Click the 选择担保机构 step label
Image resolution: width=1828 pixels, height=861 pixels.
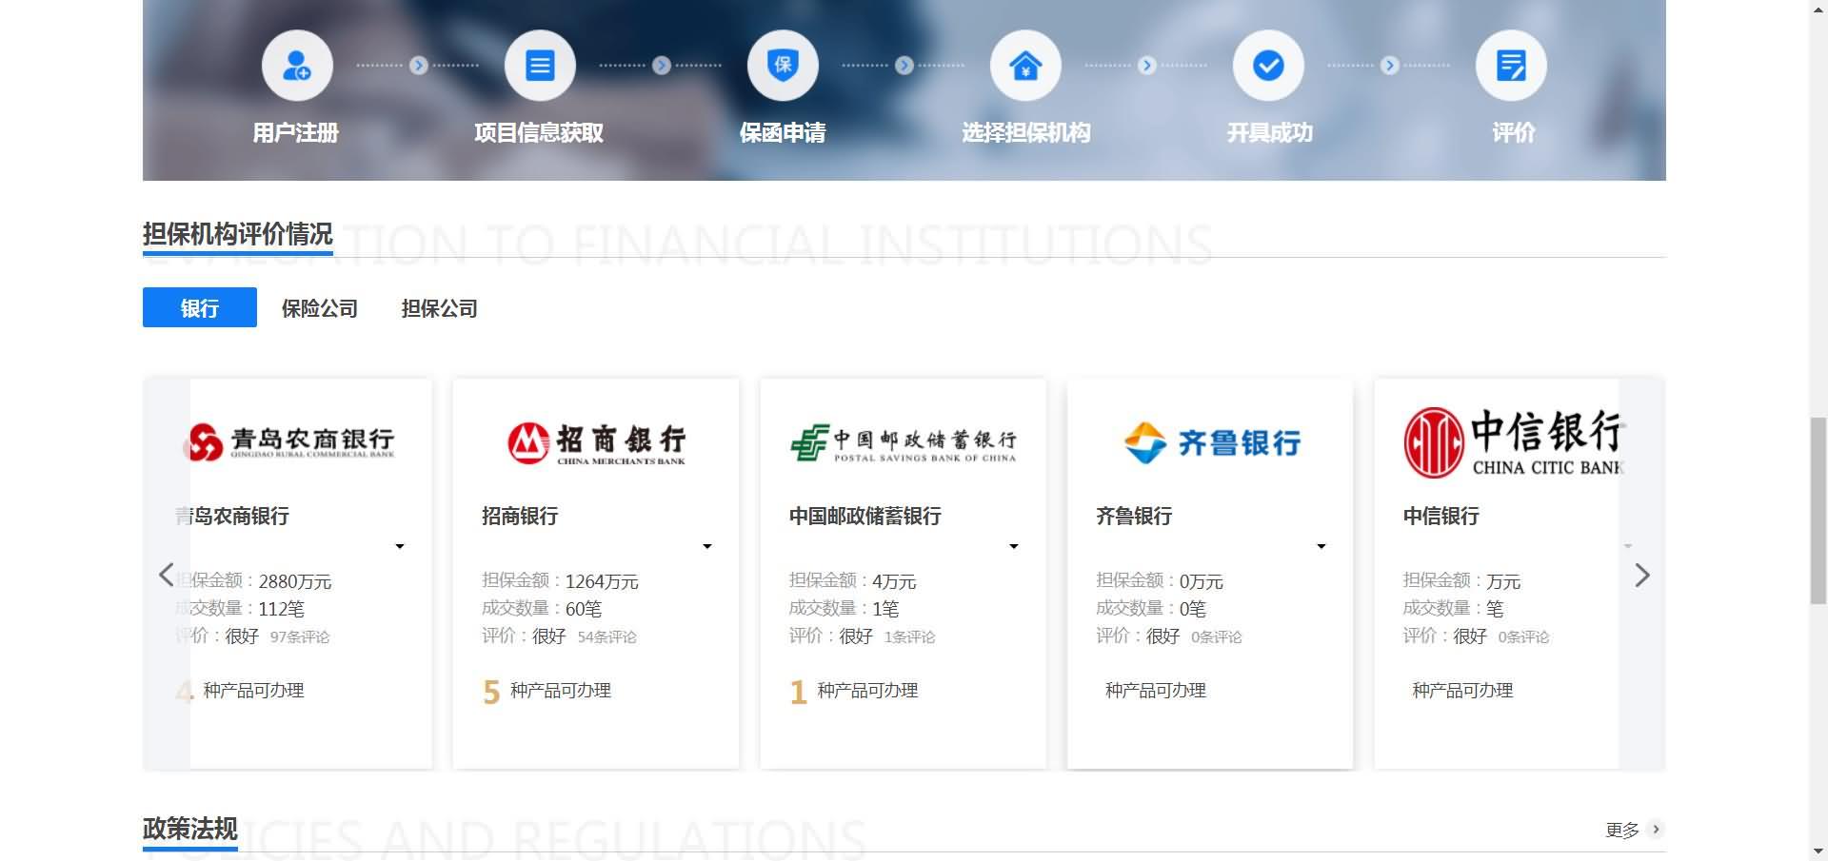click(1025, 132)
